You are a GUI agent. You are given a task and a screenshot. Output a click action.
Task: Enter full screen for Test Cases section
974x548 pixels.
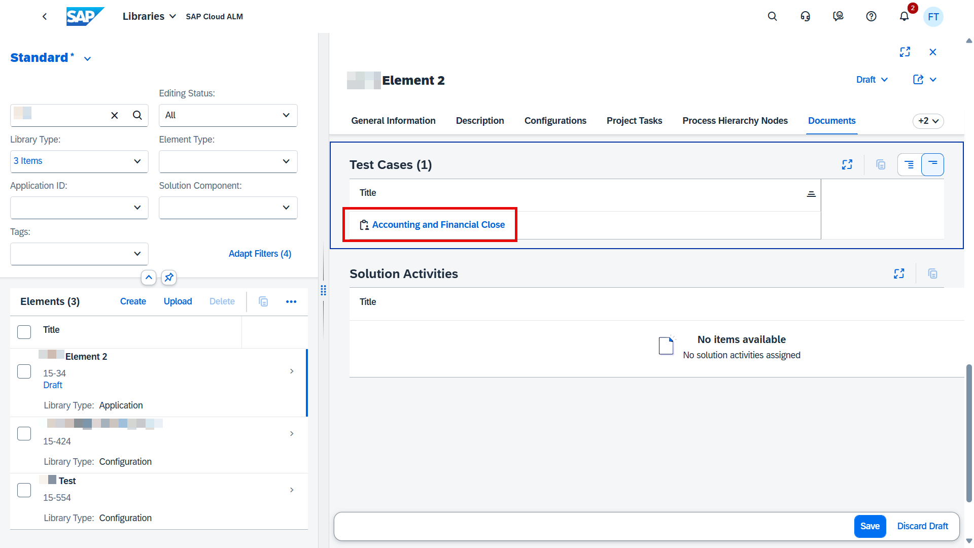click(847, 165)
